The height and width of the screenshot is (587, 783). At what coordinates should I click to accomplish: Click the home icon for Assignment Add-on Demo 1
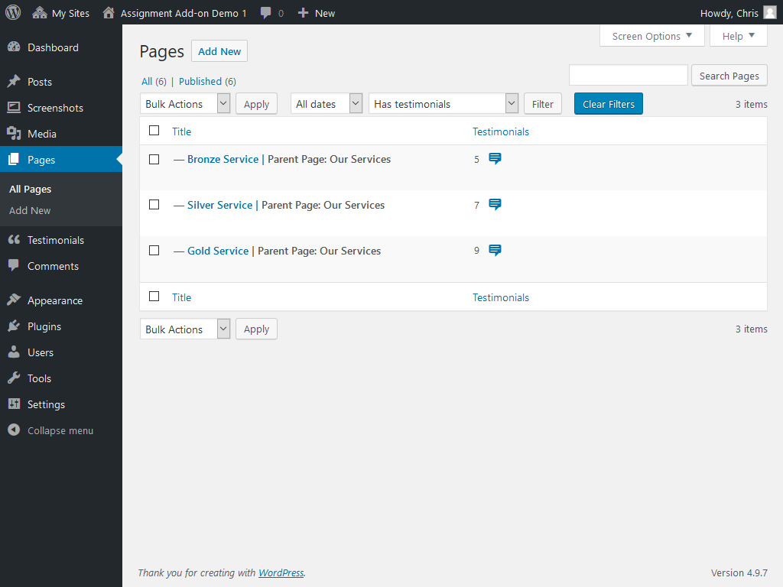click(x=109, y=13)
